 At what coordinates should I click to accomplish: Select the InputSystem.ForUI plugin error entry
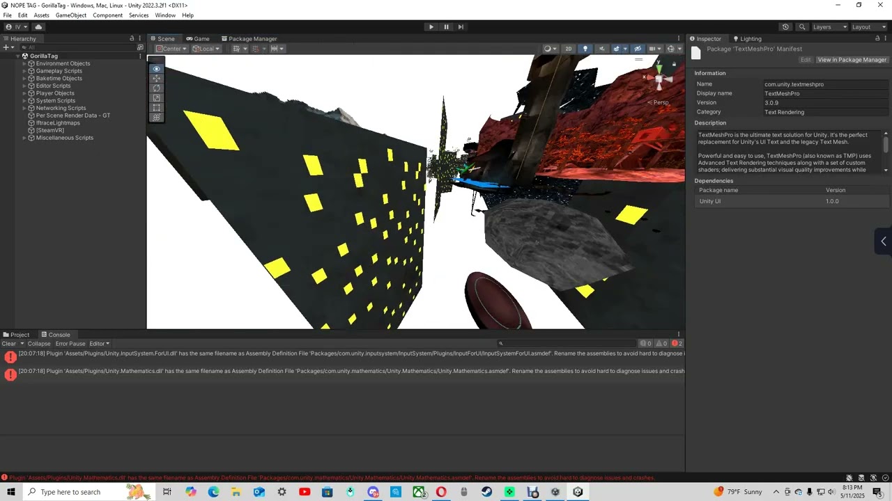(342, 357)
